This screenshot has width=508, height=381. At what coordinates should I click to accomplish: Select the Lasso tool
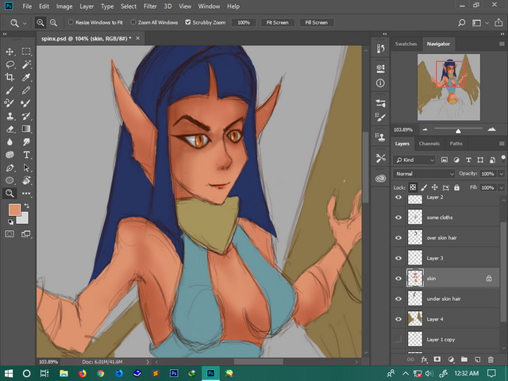10,64
